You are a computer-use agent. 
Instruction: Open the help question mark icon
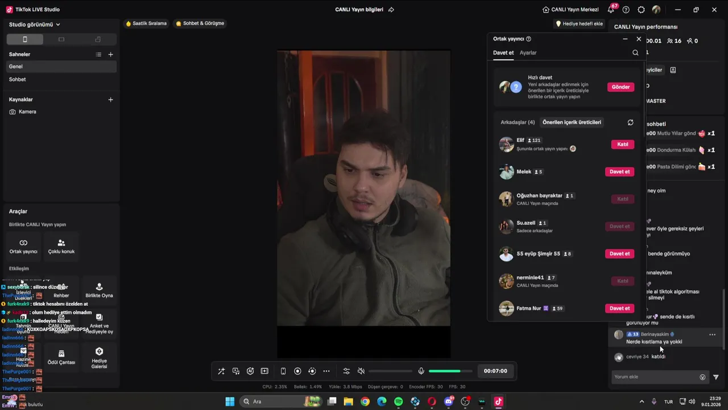pos(626,10)
